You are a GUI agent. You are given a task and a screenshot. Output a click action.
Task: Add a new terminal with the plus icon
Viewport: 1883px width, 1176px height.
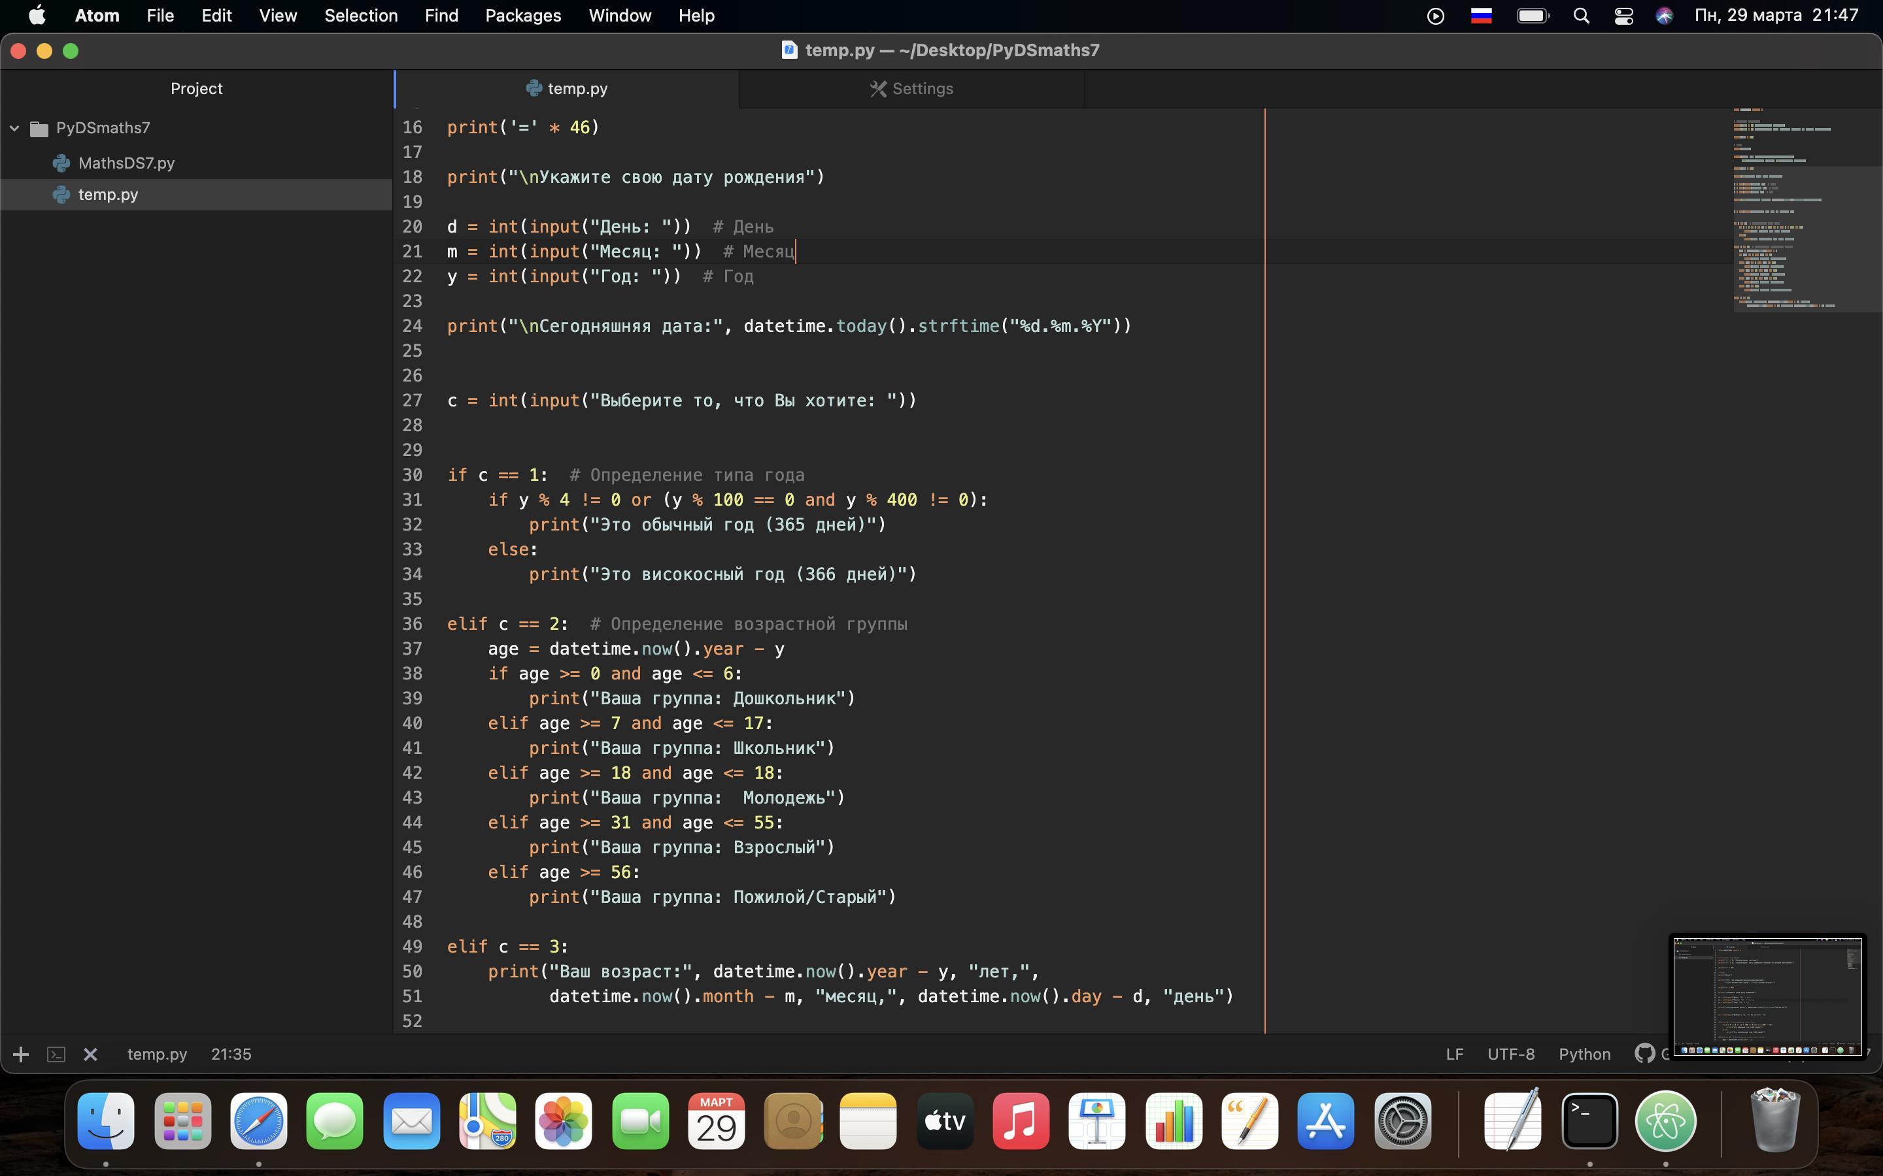[x=21, y=1054]
